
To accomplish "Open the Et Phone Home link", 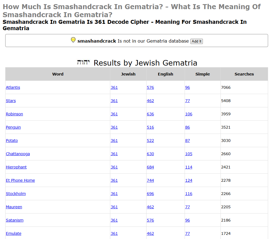I will [x=20, y=180].
